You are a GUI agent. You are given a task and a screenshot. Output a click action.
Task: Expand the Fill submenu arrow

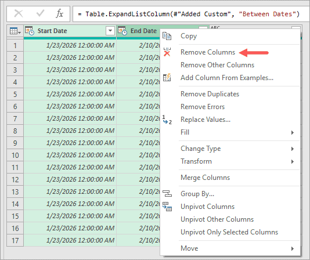click(293, 132)
